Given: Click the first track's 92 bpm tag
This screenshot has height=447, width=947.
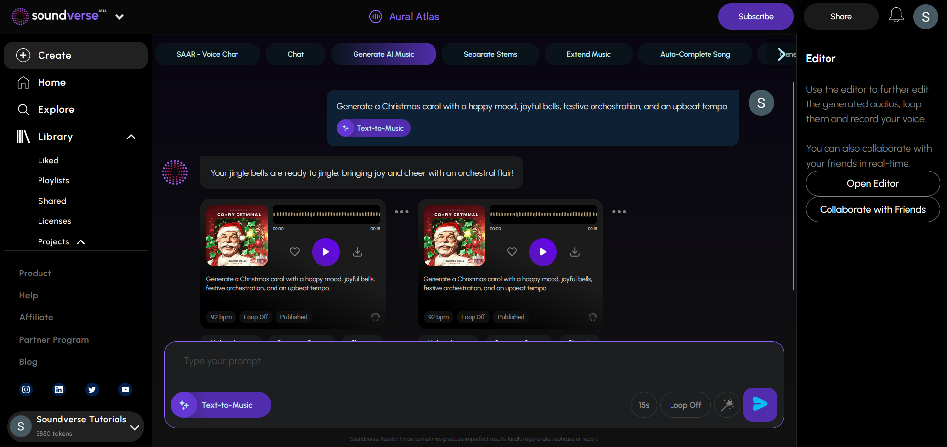Looking at the screenshot, I should click(x=221, y=317).
